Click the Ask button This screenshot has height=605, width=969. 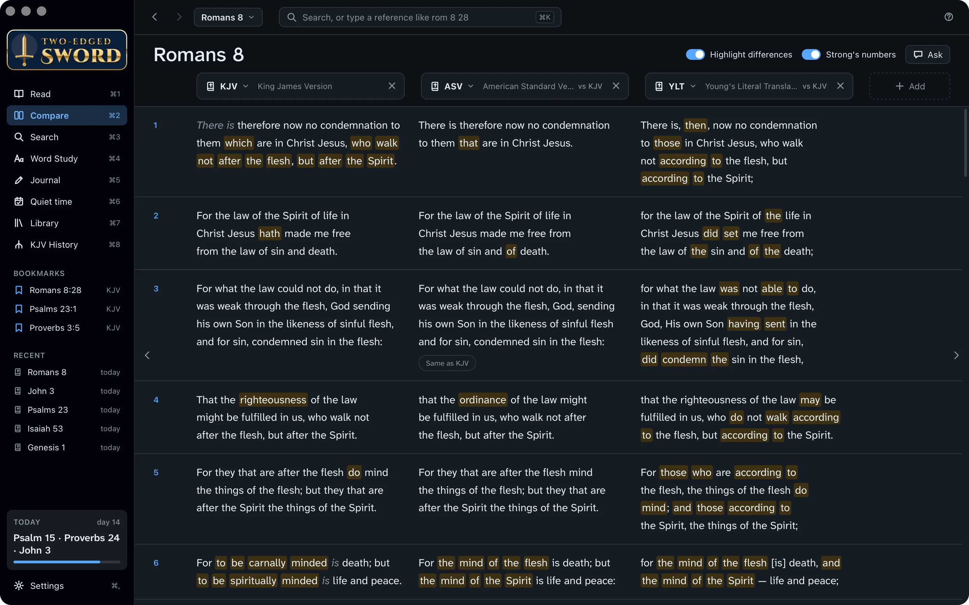(x=927, y=54)
